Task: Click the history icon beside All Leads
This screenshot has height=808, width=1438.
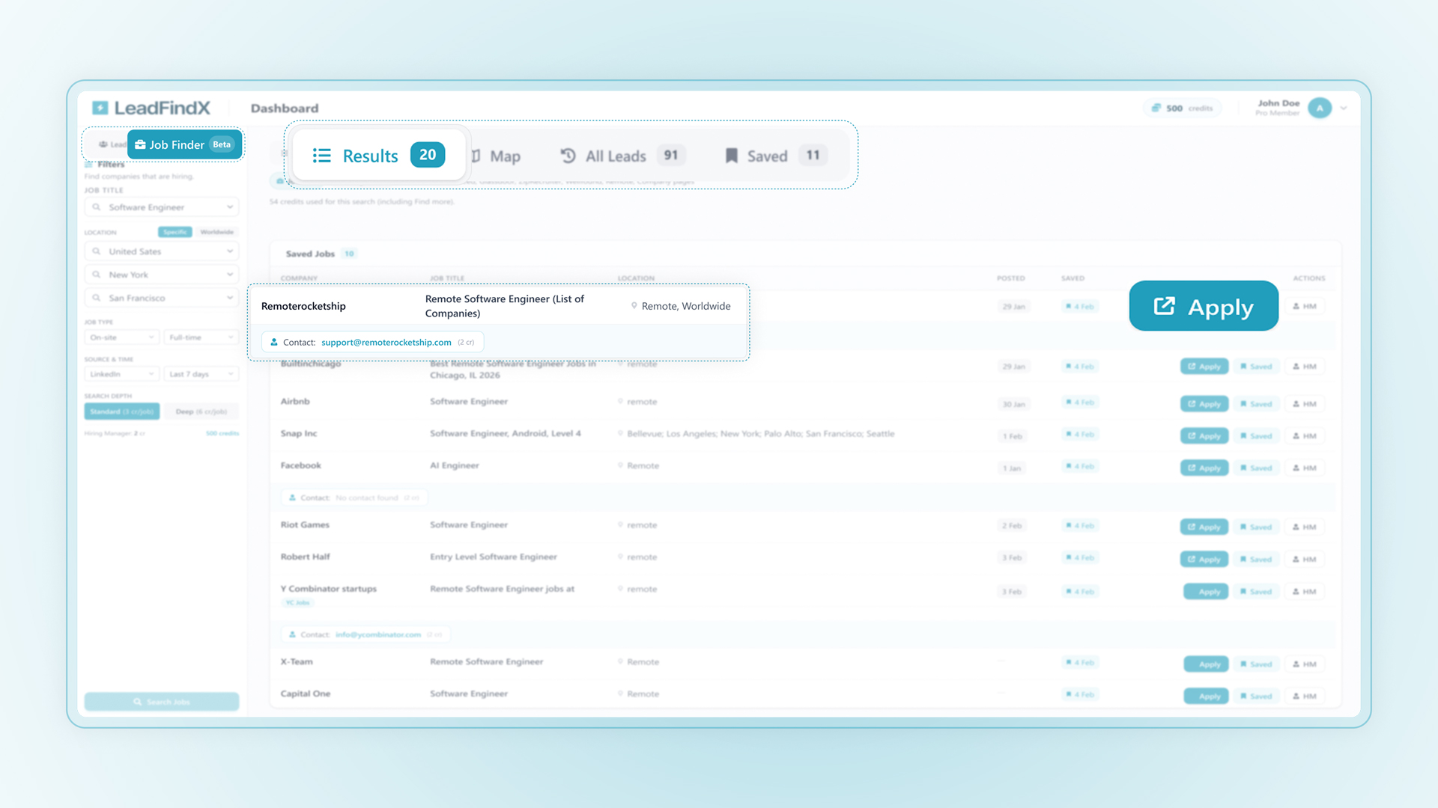Action: (x=568, y=156)
